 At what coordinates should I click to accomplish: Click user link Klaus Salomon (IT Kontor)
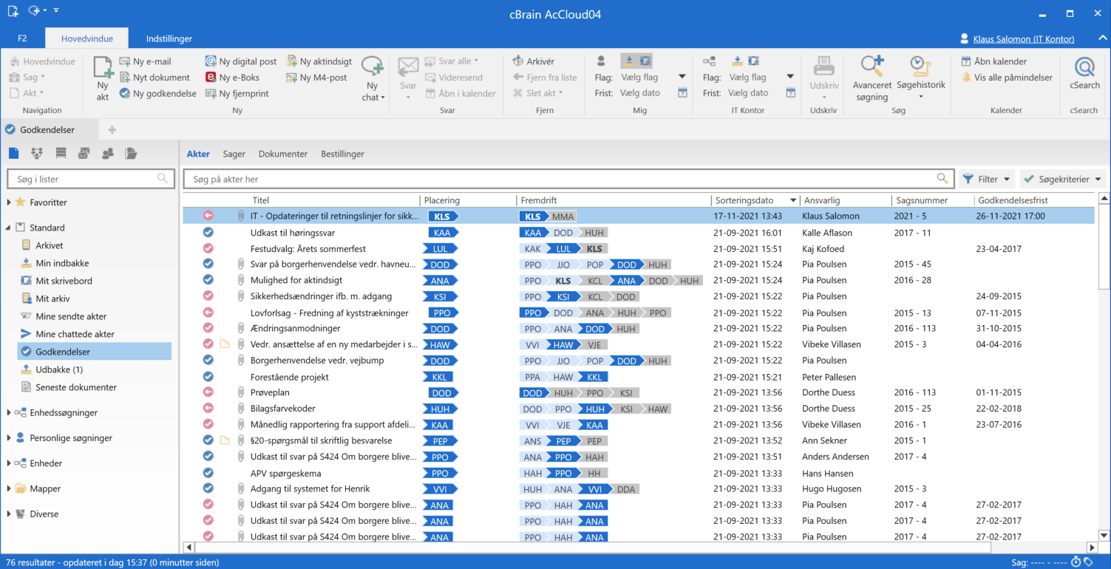[x=1024, y=39]
